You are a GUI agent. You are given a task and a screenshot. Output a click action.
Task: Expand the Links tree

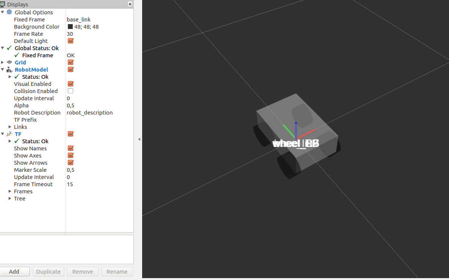tap(10, 127)
